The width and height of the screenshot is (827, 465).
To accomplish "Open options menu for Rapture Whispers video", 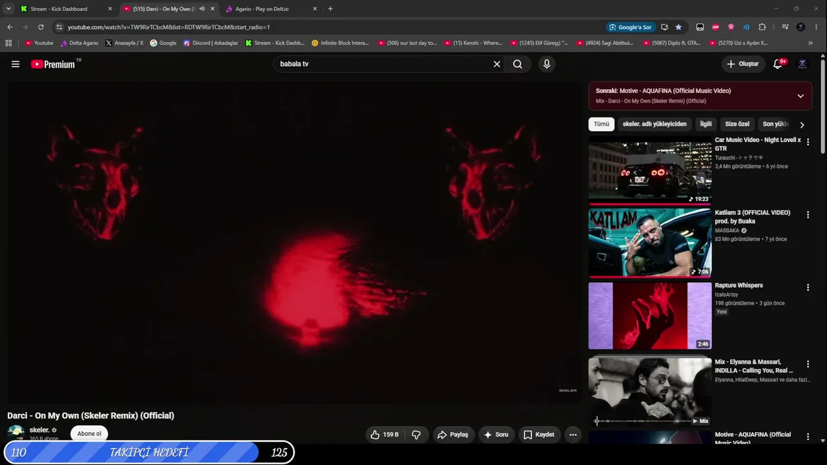I will pos(808,287).
